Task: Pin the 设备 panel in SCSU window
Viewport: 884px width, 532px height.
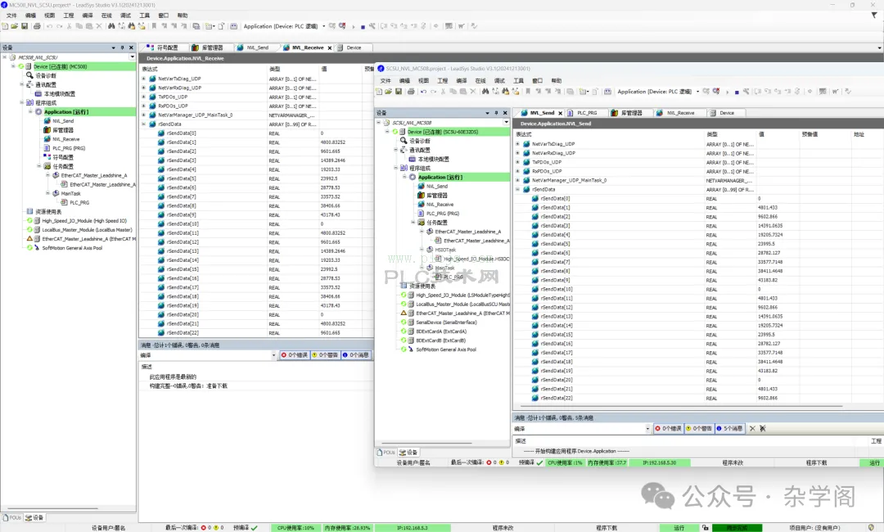Action: pyautogui.click(x=496, y=113)
